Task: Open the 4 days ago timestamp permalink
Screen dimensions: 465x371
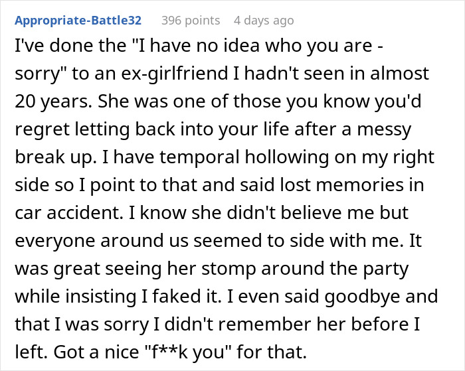Action: (264, 21)
